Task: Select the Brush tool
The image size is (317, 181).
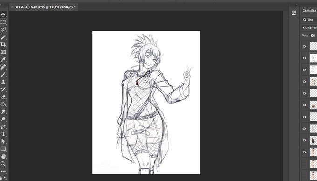Action: click(3, 75)
